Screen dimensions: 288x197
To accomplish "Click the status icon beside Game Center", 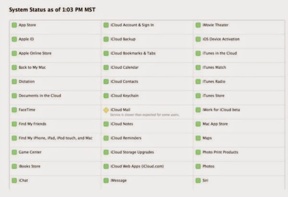I will (14, 152).
